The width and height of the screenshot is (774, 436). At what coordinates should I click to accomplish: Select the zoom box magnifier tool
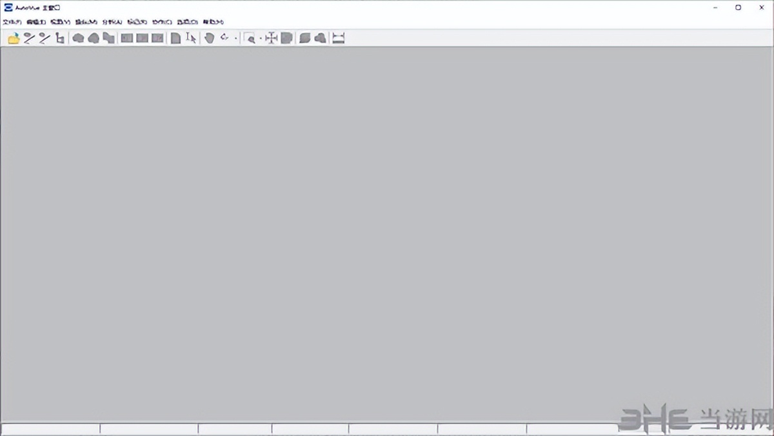click(x=250, y=38)
